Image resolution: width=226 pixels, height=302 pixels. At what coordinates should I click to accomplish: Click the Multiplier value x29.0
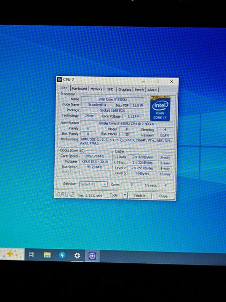(x=94, y=162)
